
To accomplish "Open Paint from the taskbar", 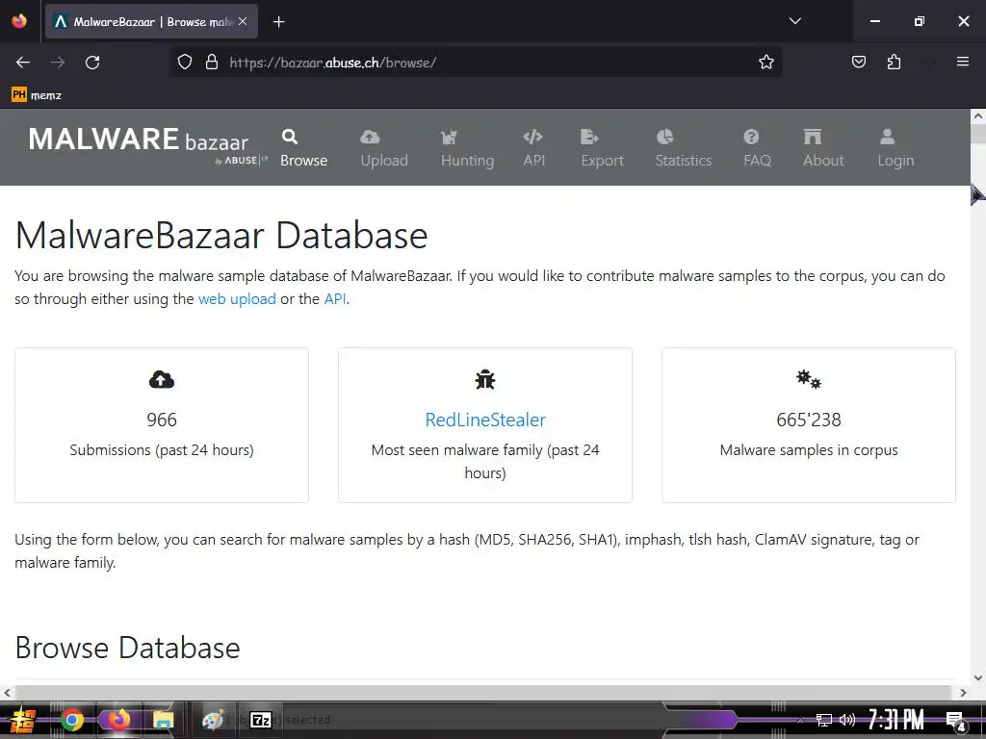I will pos(213,720).
